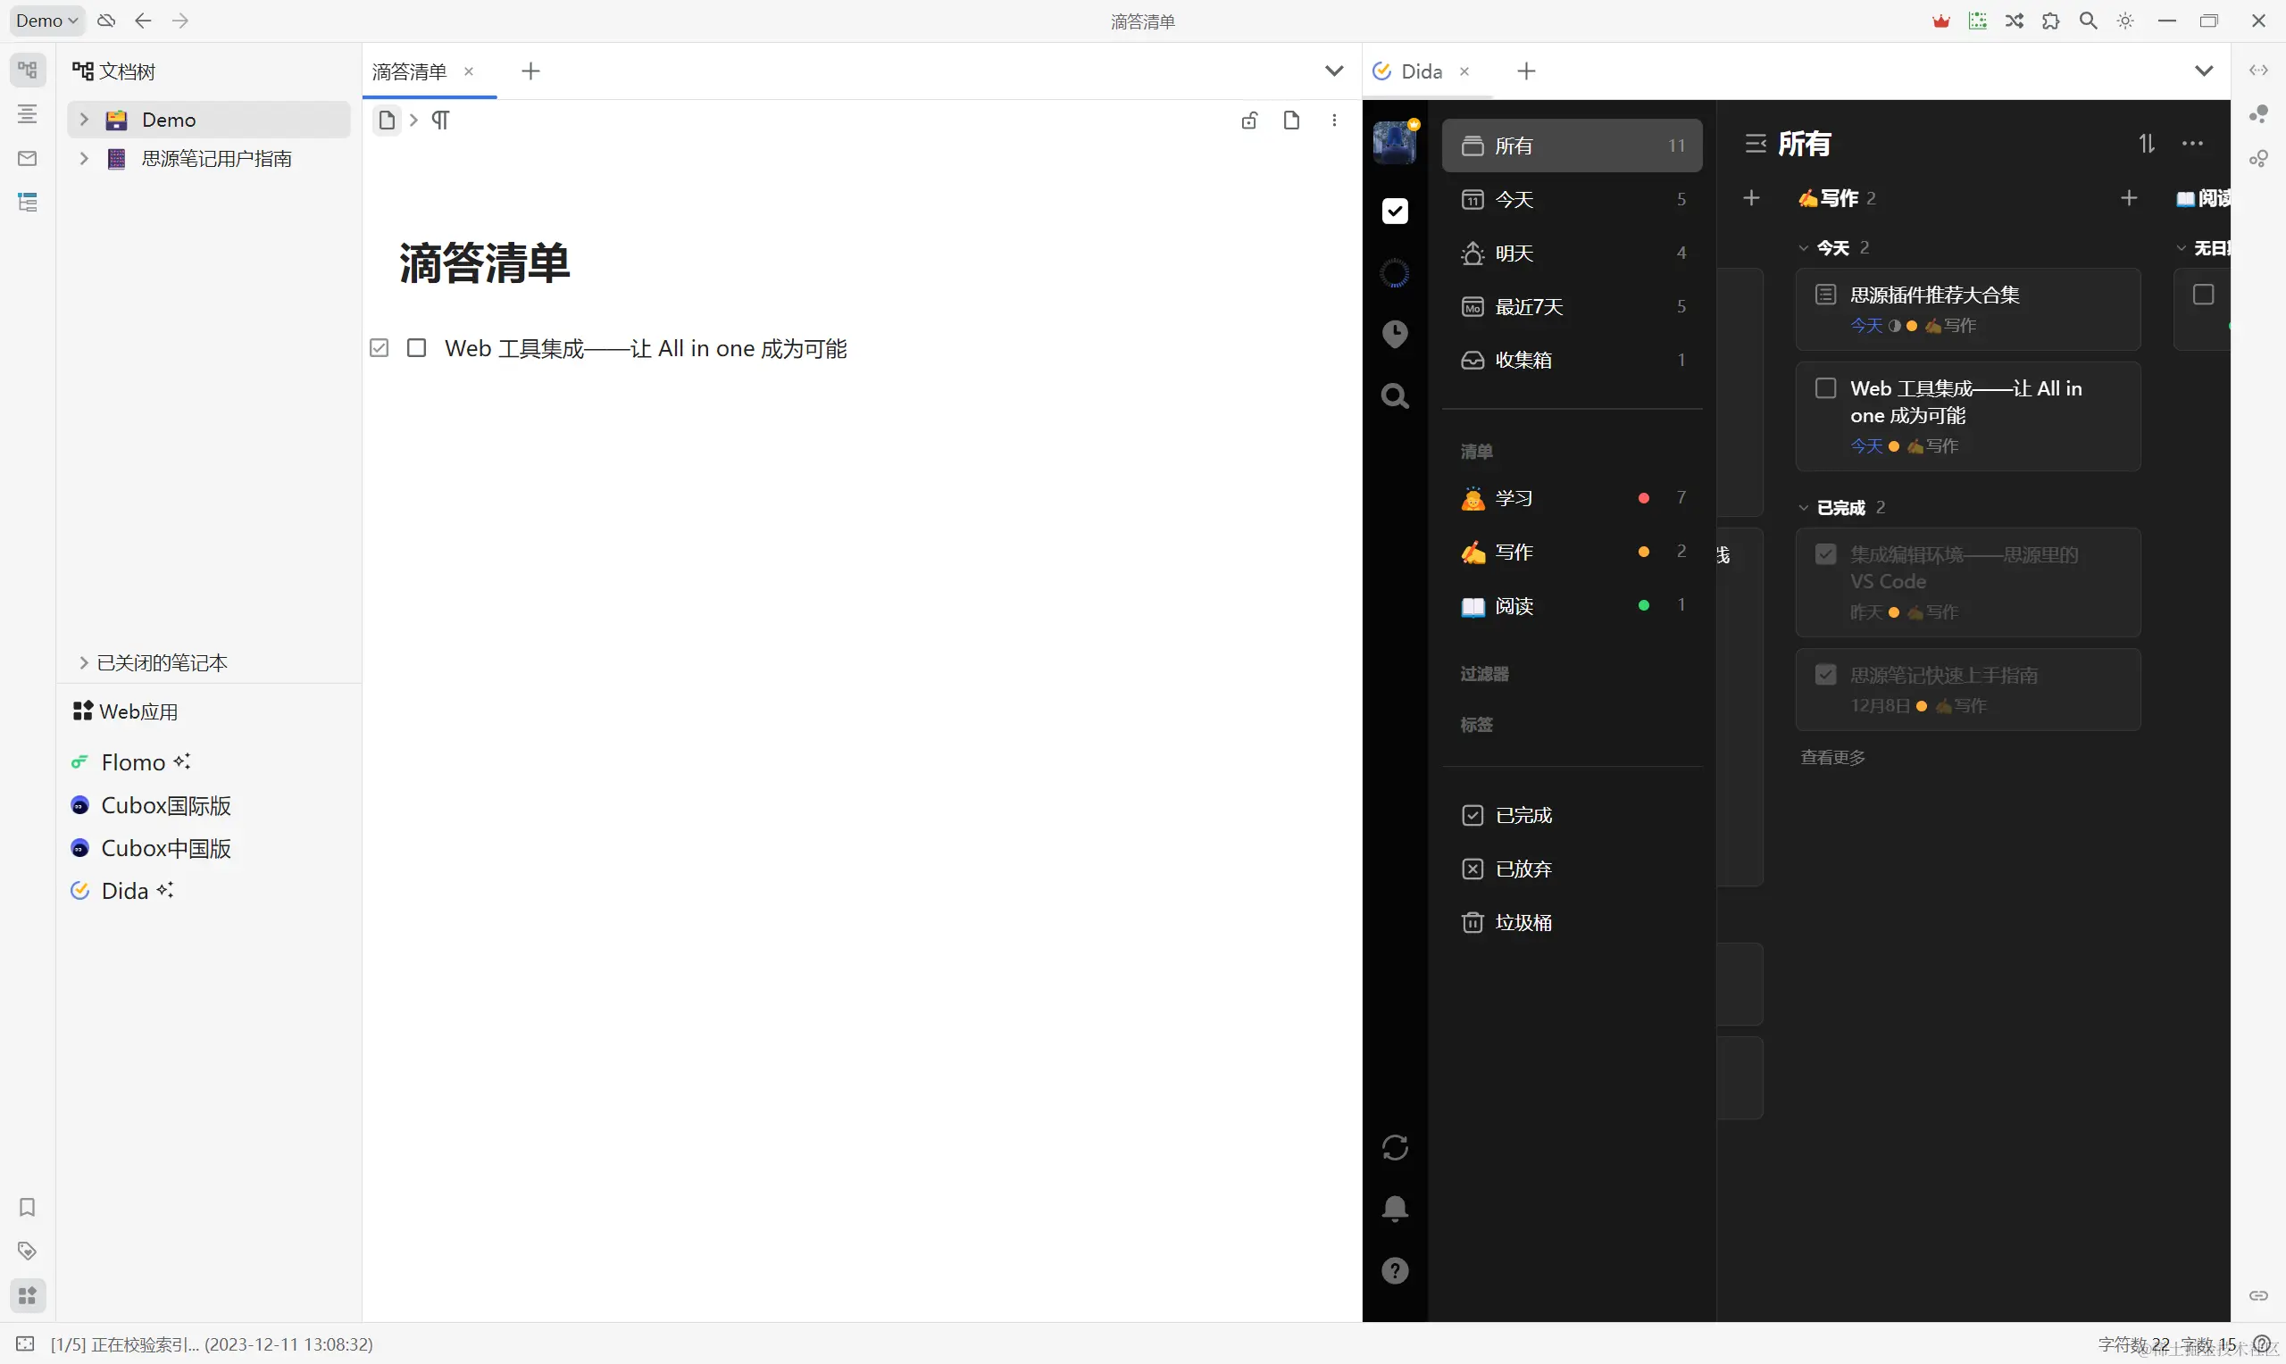Check the Web 工具集成 task in editor
The height and width of the screenshot is (1364, 2286).
tap(416, 348)
